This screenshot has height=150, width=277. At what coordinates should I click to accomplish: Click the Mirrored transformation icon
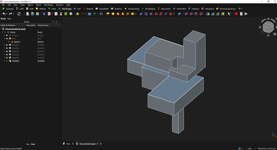click(208, 14)
